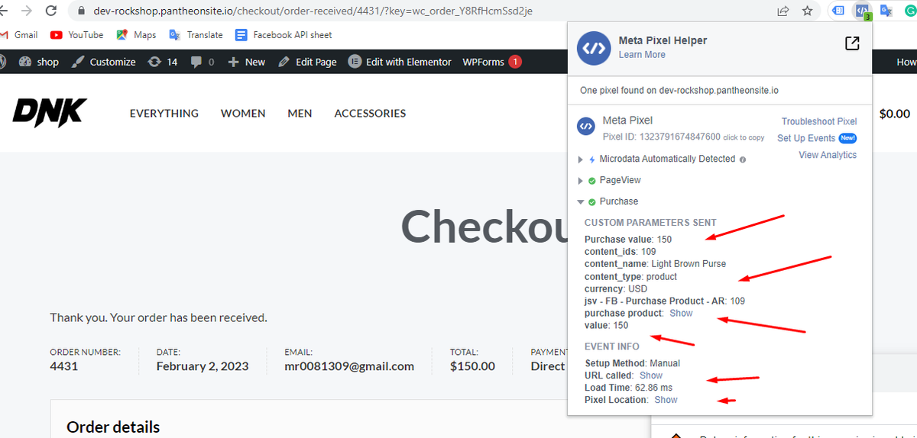Open YouTube bookmark
The image size is (917, 438).
click(x=76, y=35)
